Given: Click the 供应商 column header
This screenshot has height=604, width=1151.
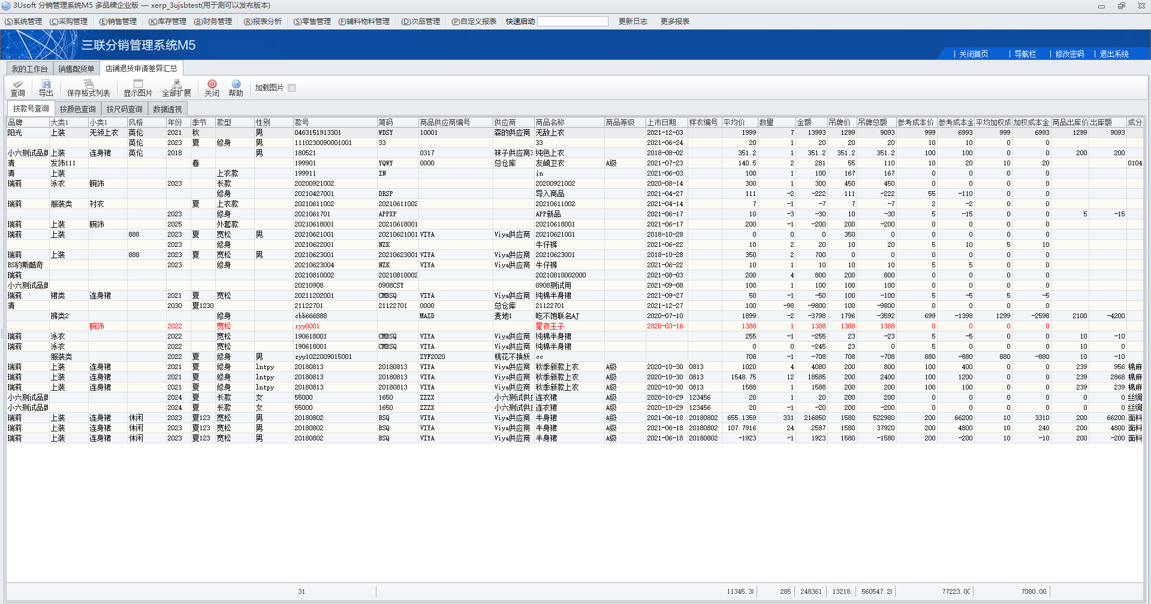Looking at the screenshot, I should [x=514, y=122].
